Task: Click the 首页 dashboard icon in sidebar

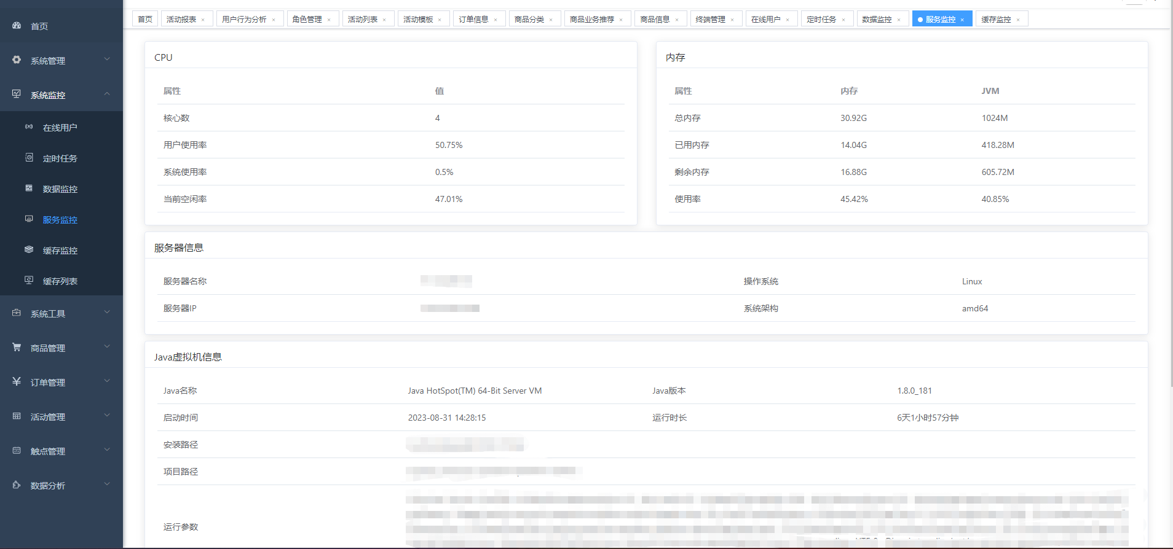Action: tap(17, 26)
